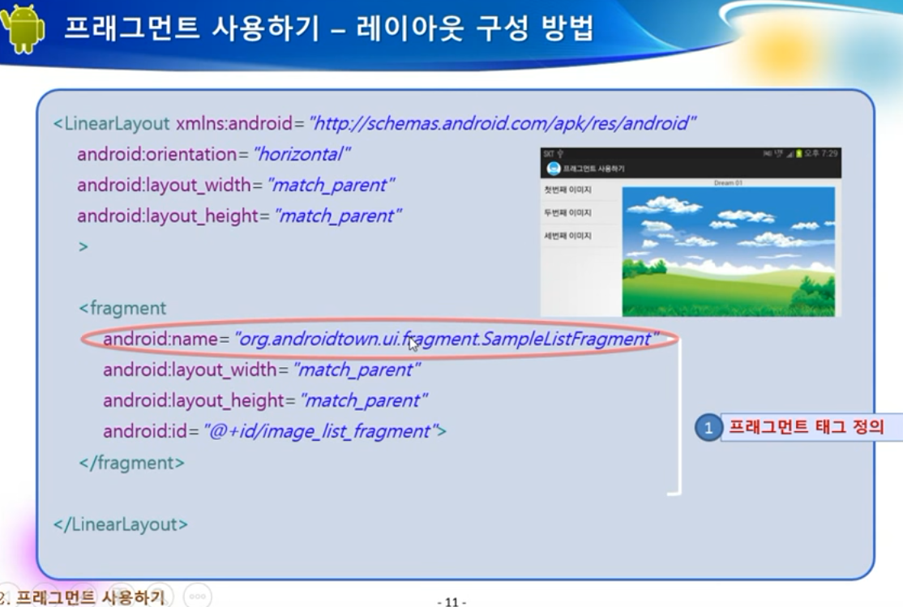Click android:orientation attribute name
The width and height of the screenshot is (903, 607).
[x=156, y=154]
